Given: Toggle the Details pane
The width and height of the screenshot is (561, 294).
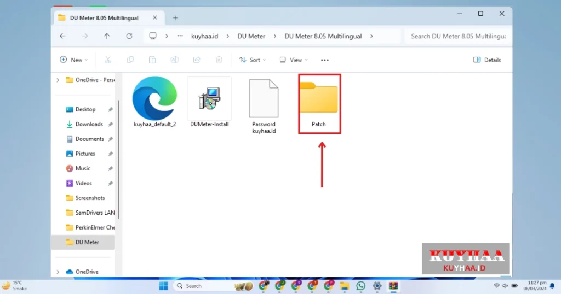Looking at the screenshot, I should (x=487, y=60).
